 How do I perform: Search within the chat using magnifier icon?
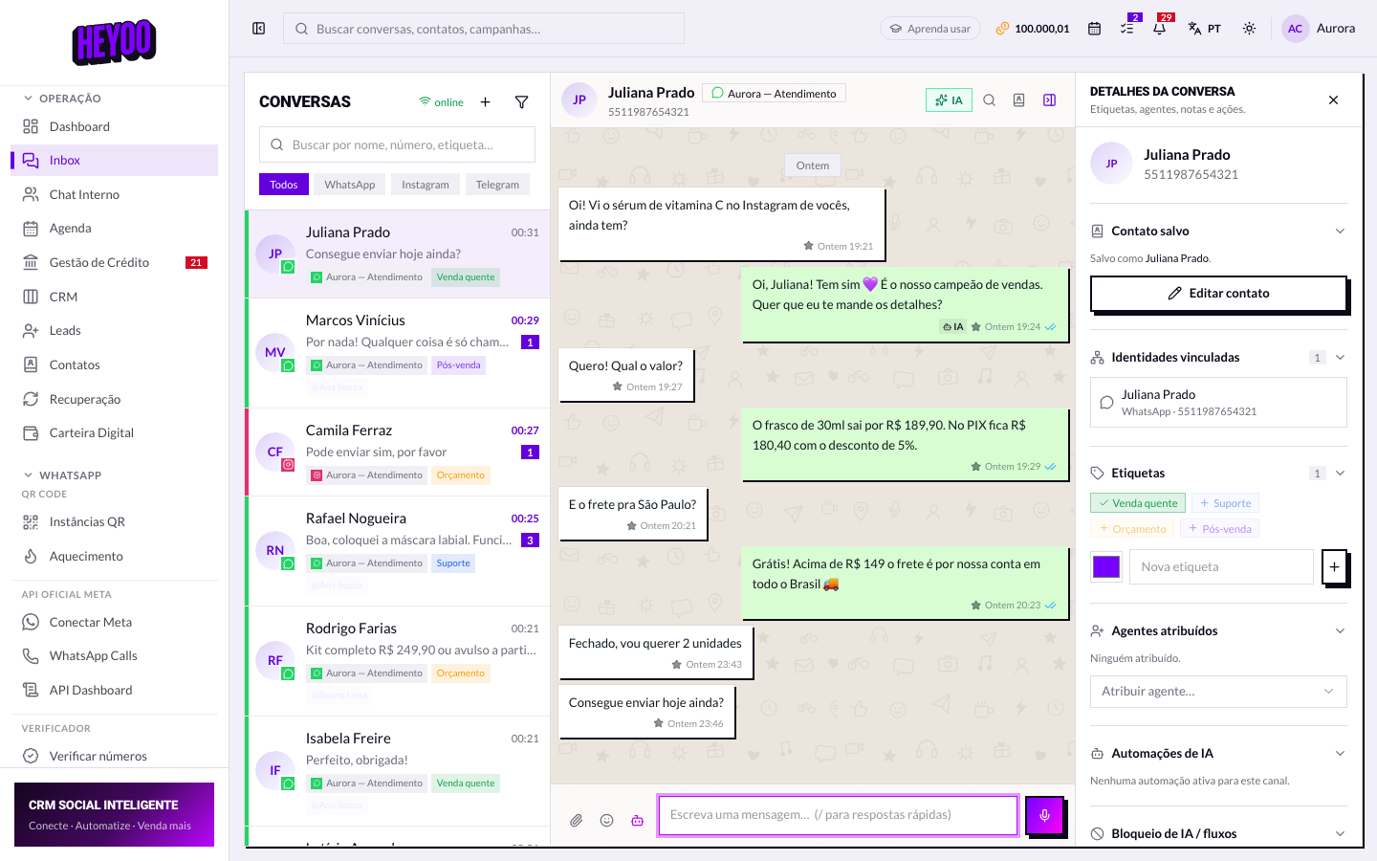coord(990,100)
